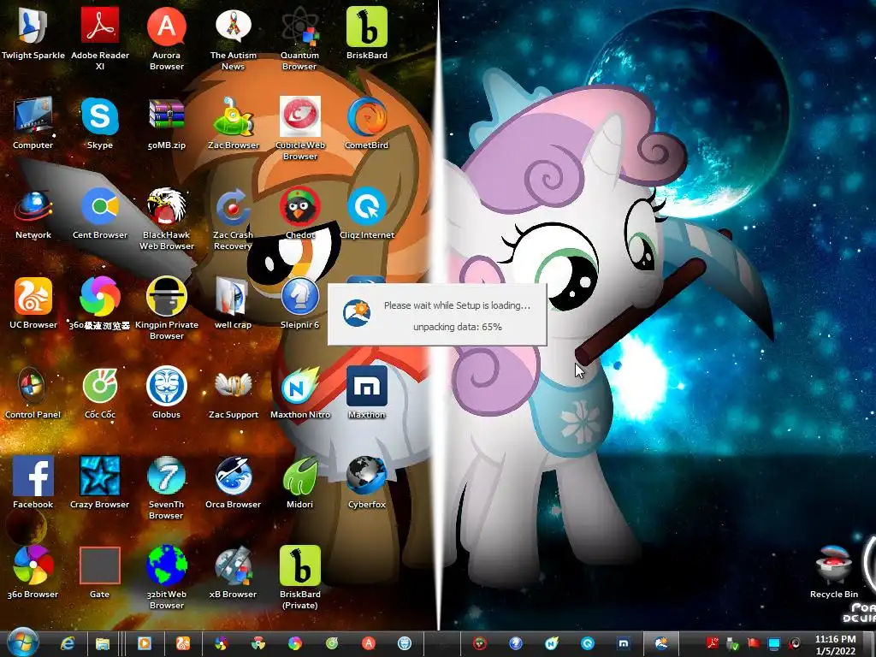
Task: Select the 50MB.zip archive file
Action: pyautogui.click(x=167, y=116)
